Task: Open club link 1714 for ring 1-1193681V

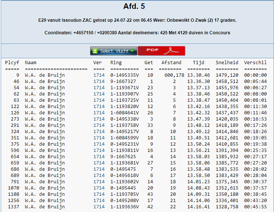Action: click(x=99, y=163)
